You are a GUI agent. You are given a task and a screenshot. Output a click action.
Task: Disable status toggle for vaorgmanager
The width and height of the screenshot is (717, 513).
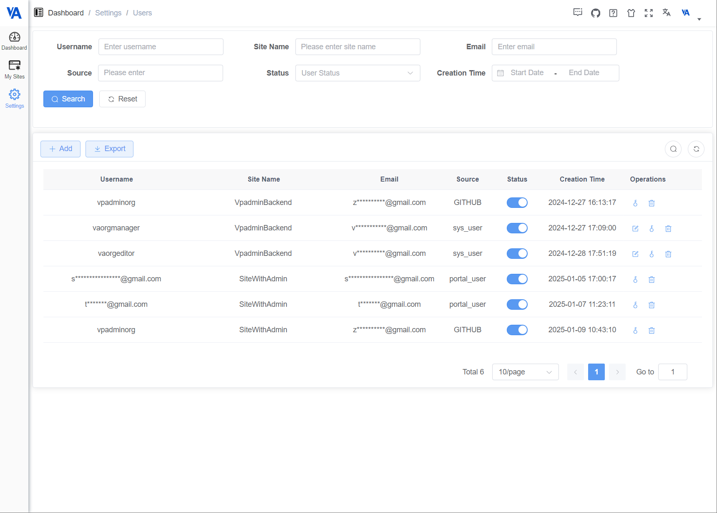tap(517, 228)
